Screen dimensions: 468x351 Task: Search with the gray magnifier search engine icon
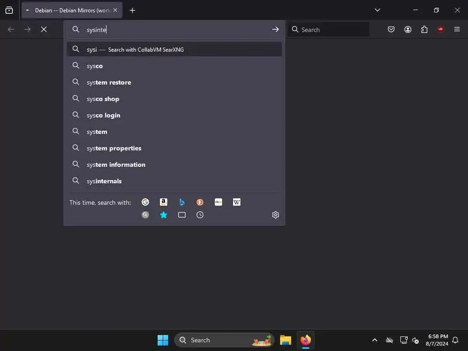pos(145,215)
